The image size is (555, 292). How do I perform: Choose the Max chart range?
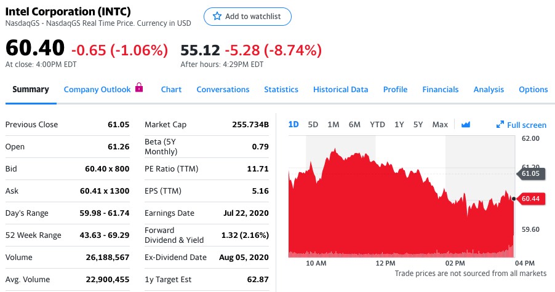[x=439, y=124]
